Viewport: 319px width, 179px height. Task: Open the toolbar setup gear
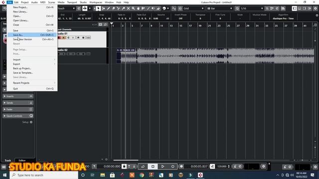pyautogui.click(x=316, y=8)
